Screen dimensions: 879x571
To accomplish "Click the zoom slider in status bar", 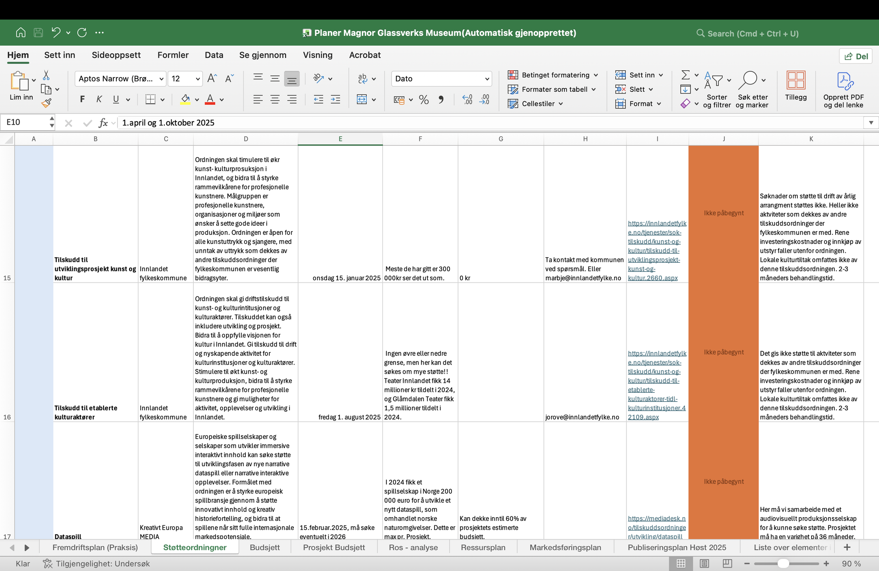I will [783, 563].
